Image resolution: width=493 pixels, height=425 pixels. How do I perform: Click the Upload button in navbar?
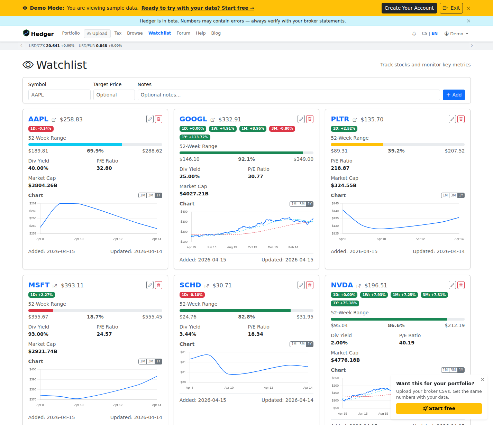pos(97,34)
